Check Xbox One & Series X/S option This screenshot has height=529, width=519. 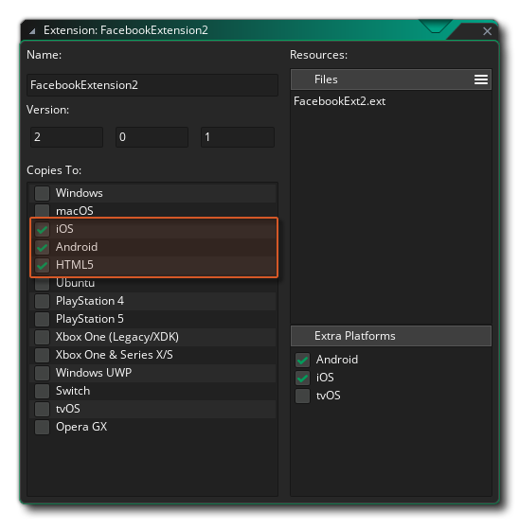43,355
